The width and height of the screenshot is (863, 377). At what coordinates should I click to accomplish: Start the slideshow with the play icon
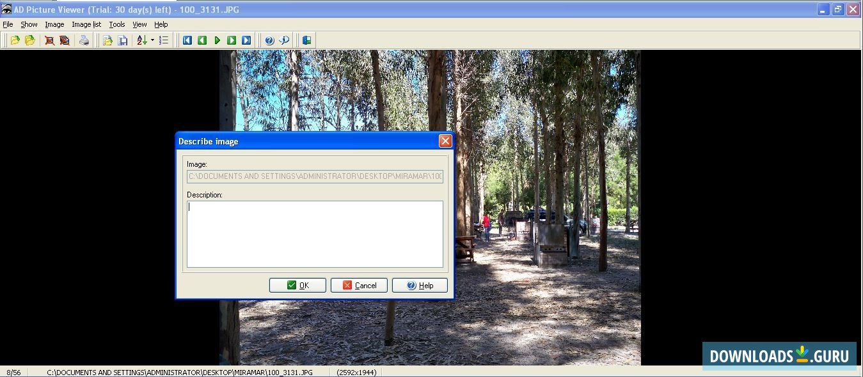217,40
